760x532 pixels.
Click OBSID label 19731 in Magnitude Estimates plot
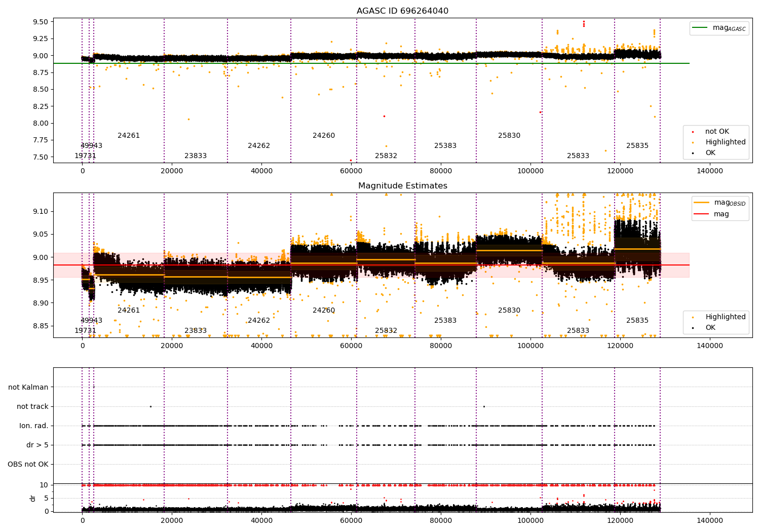pos(85,331)
